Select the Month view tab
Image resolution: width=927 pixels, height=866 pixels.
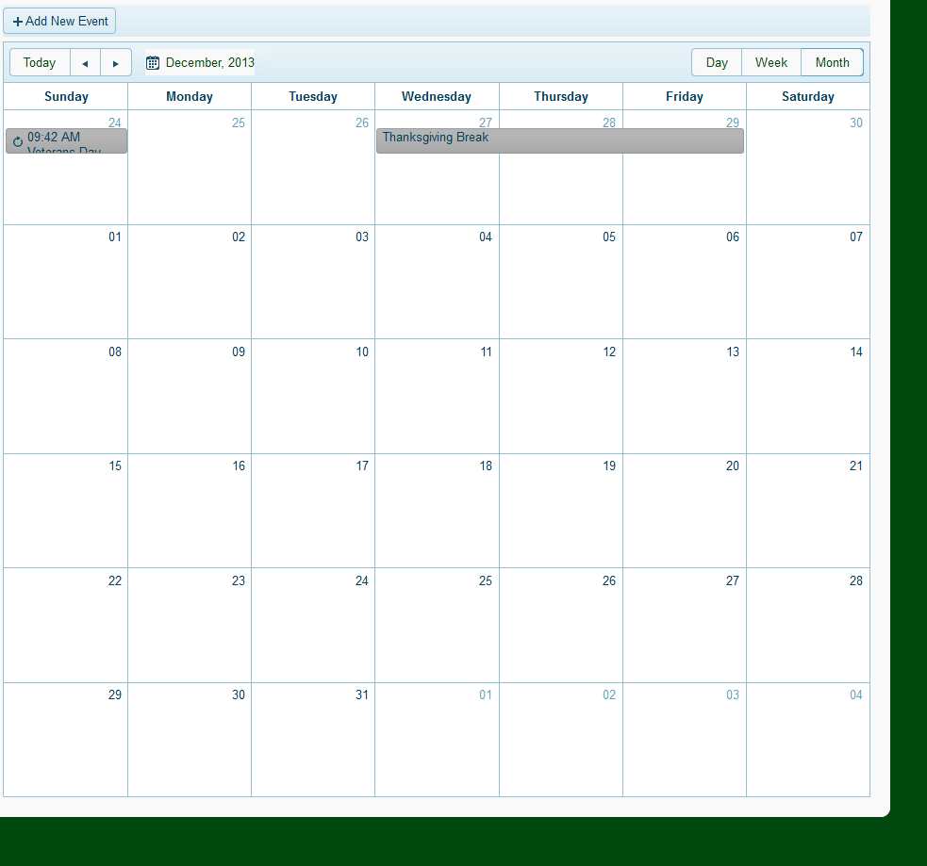coord(832,62)
